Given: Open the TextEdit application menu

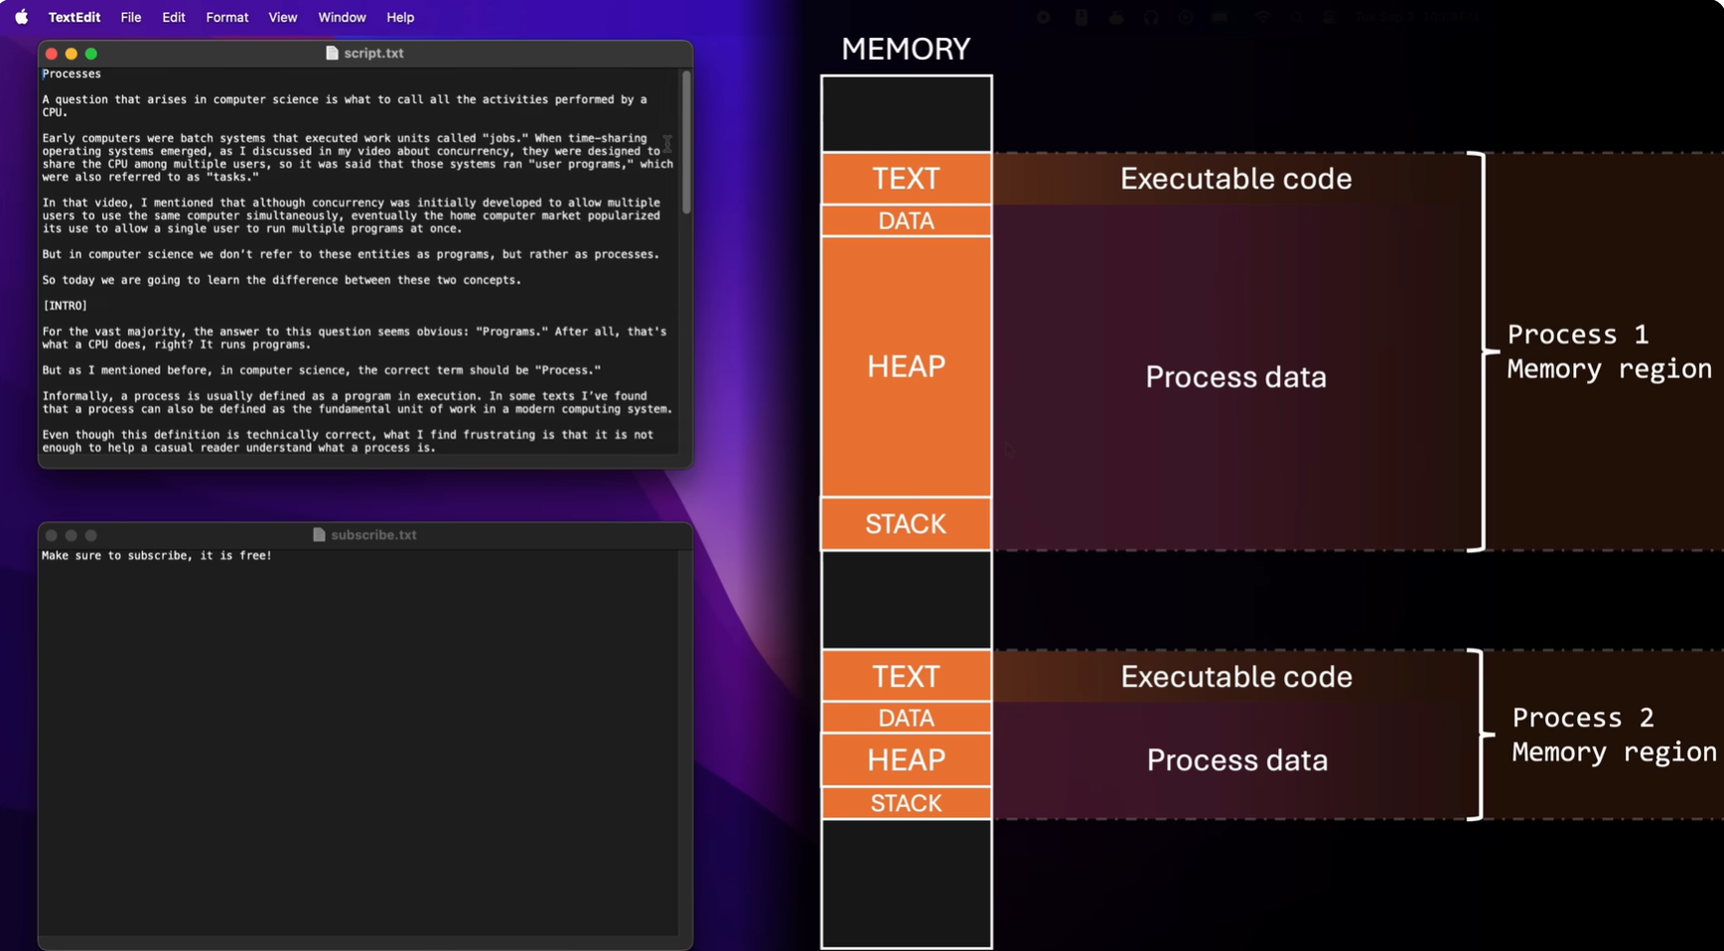Looking at the screenshot, I should (x=74, y=17).
